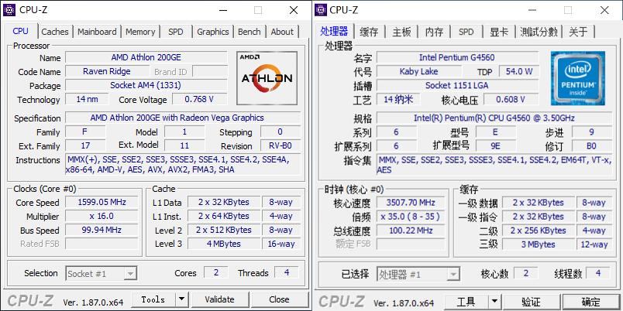Open the Bench tab
623x311 pixels.
(x=249, y=32)
